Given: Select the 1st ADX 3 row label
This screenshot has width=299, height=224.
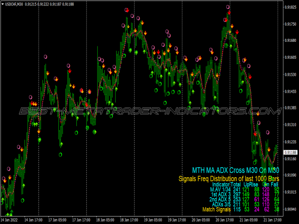Looking at the screenshot, I should click(x=221, y=195).
